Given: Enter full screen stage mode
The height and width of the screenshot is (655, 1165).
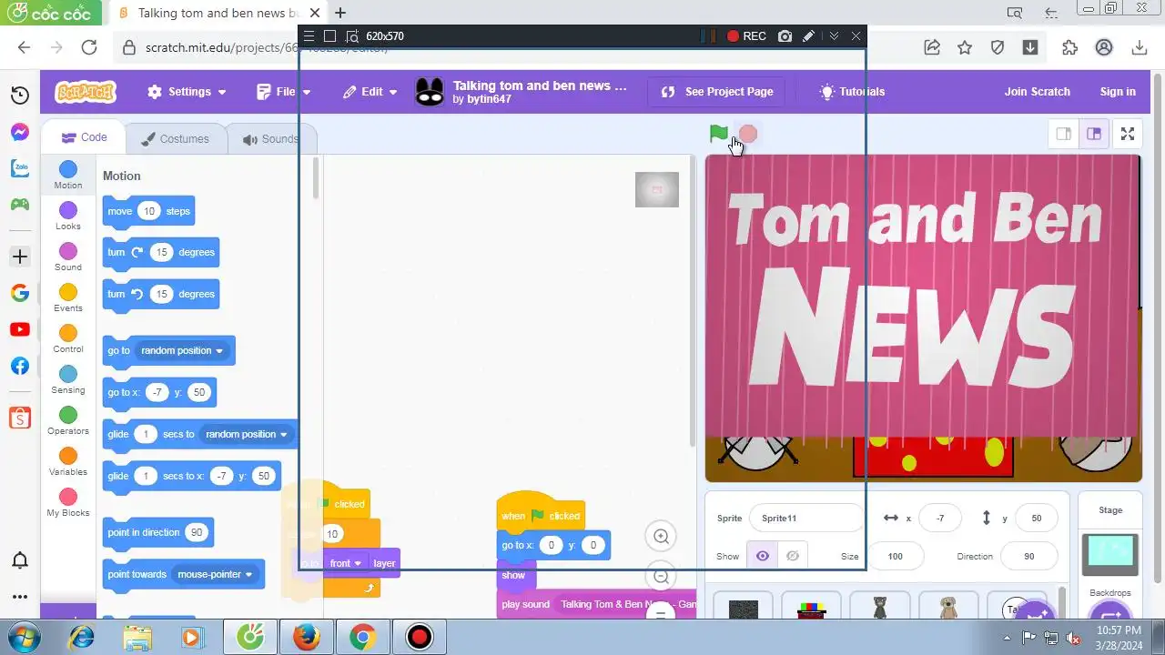Looking at the screenshot, I should click(1128, 134).
